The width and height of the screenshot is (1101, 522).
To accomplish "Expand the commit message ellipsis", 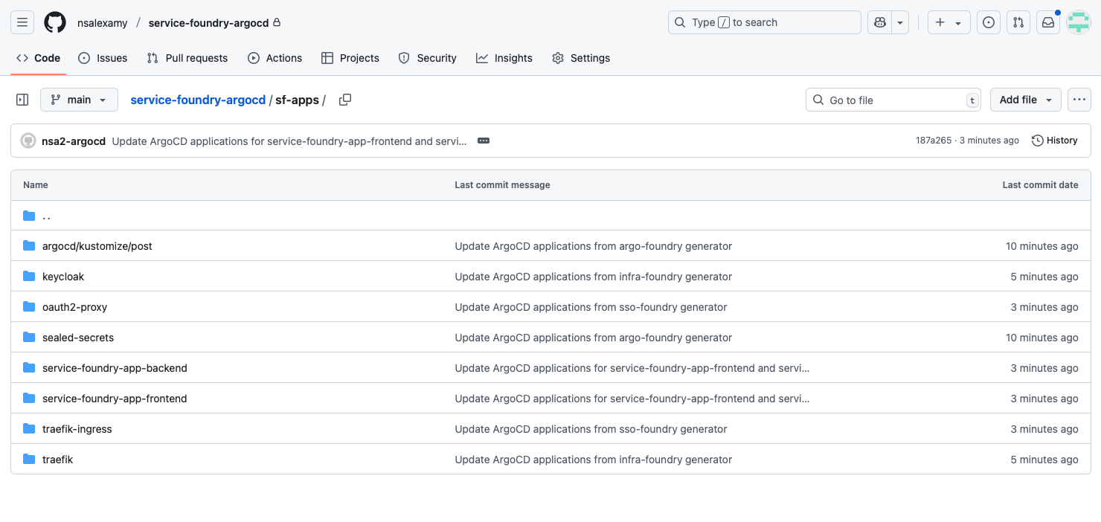I will (x=484, y=141).
